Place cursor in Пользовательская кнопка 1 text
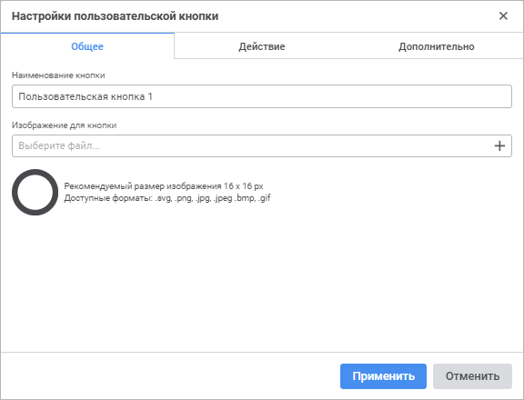524x400 pixels. 86,96
